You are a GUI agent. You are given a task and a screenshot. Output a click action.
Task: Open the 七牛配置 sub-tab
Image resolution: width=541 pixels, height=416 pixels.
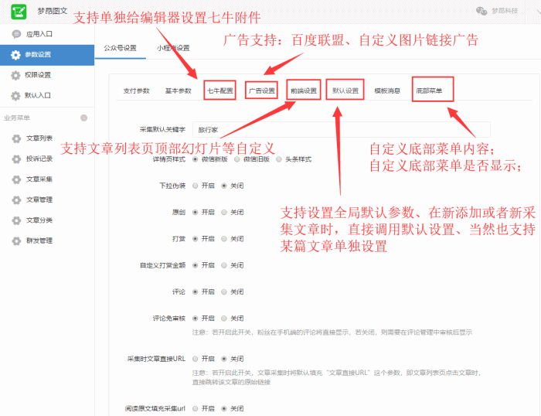[x=219, y=90]
